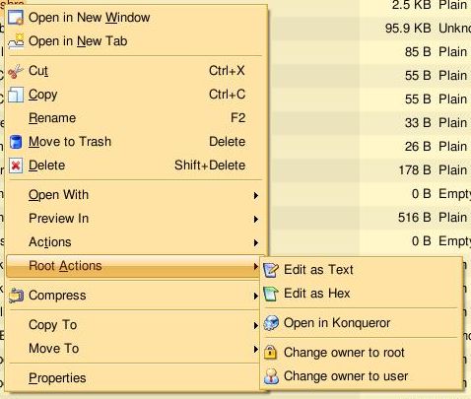Click the Edit as Hex icon
The width and height of the screenshot is (471, 399).
tap(271, 294)
